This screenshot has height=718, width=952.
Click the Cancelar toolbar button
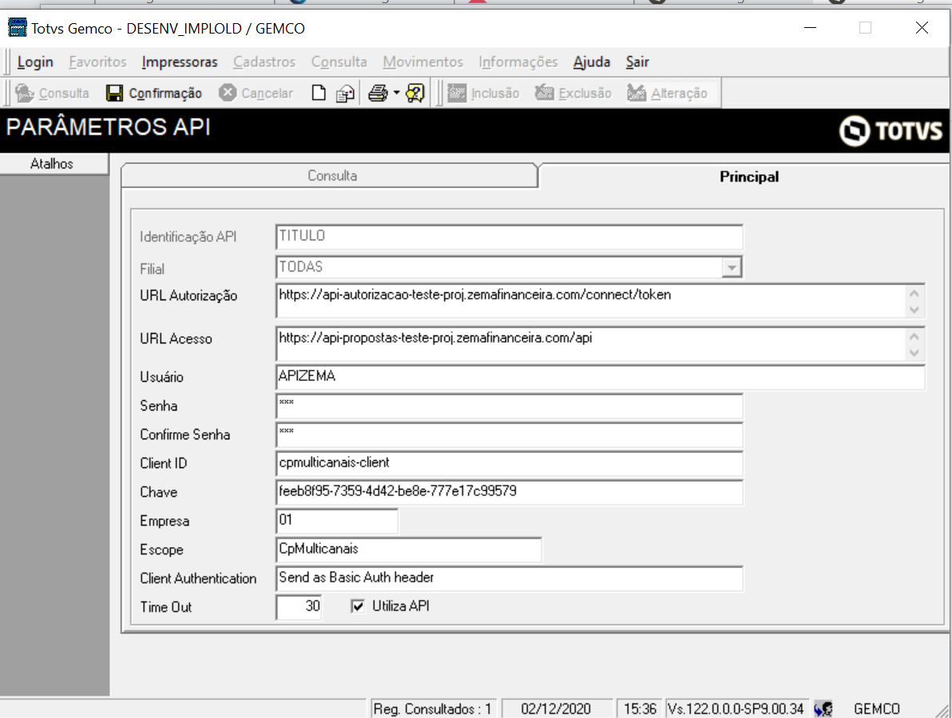tap(256, 93)
